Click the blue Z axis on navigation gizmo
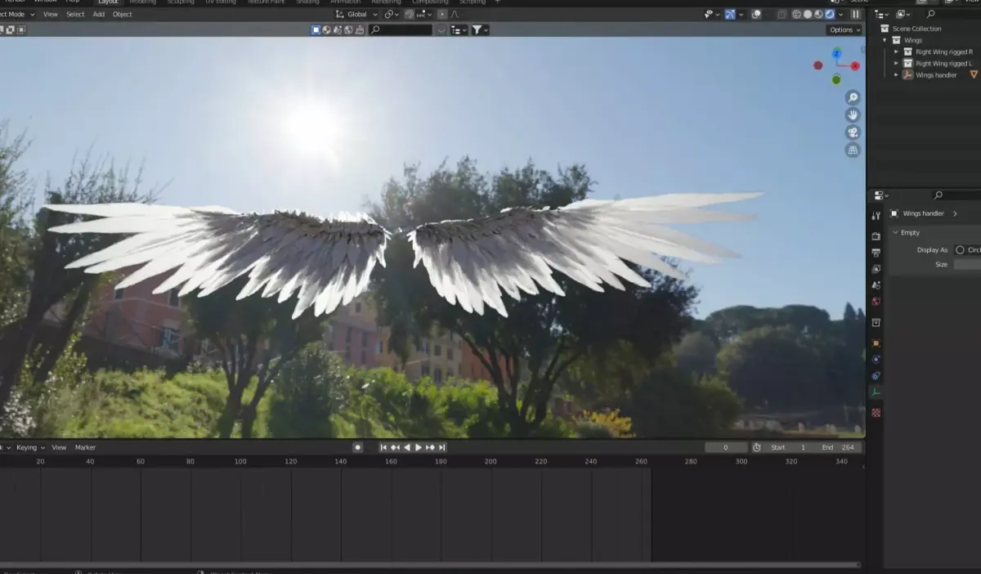The image size is (981, 574). pyautogui.click(x=836, y=53)
